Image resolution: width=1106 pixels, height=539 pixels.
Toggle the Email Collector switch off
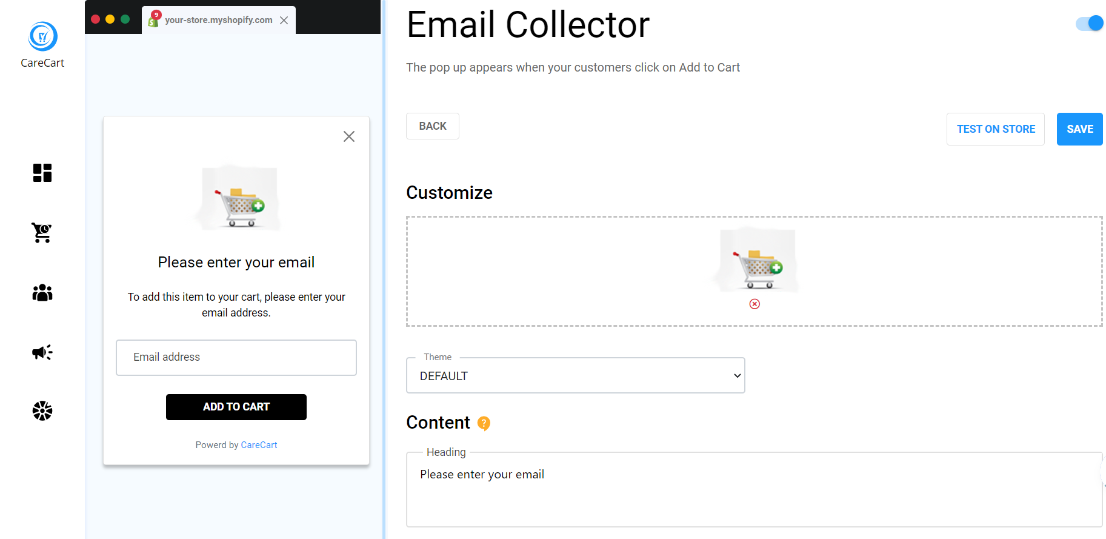(1089, 23)
